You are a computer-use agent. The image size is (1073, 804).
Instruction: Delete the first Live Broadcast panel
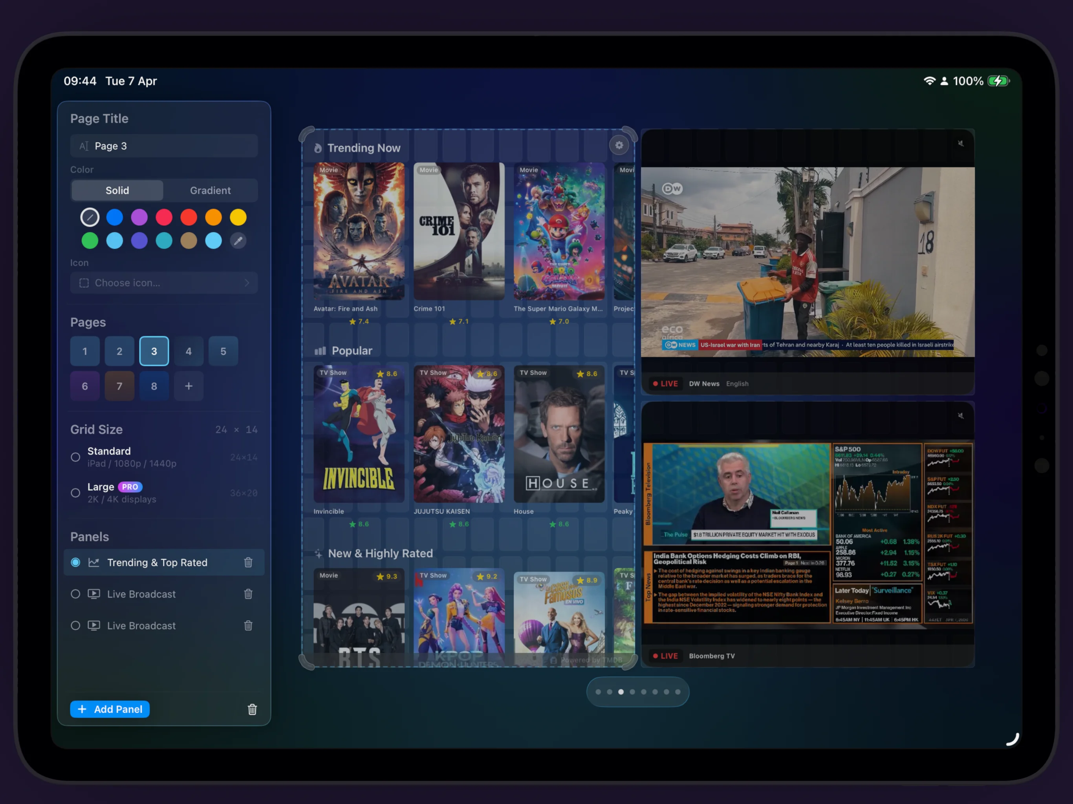(x=248, y=594)
